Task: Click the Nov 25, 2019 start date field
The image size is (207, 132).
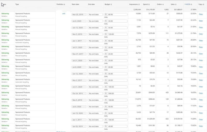Action: point(79,14)
